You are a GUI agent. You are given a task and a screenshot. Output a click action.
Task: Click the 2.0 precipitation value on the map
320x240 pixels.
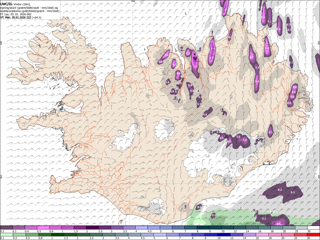[213, 48]
